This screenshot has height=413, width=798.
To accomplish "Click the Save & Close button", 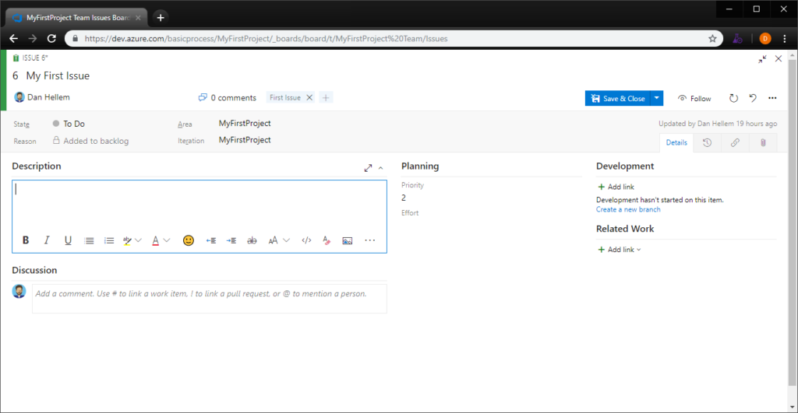I will coord(618,98).
